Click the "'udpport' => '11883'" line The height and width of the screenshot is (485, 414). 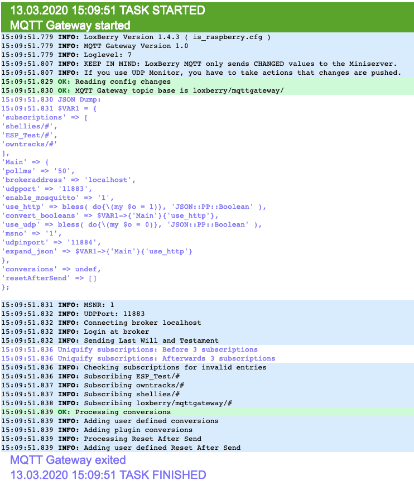pyautogui.click(x=47, y=189)
